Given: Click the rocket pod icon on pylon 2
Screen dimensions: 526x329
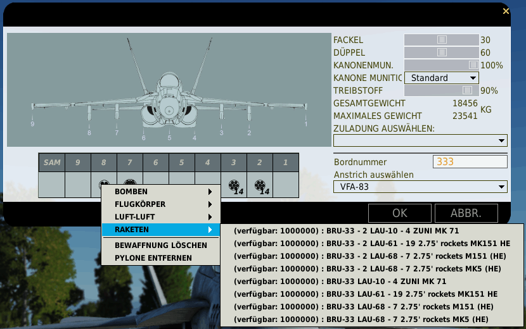Looking at the screenshot, I should [x=260, y=185].
